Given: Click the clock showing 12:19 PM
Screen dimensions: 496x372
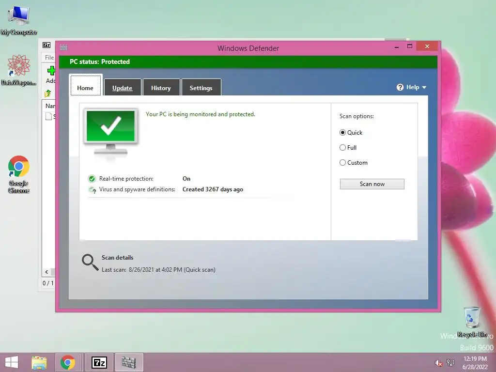Looking at the screenshot, I should pyautogui.click(x=475, y=359).
